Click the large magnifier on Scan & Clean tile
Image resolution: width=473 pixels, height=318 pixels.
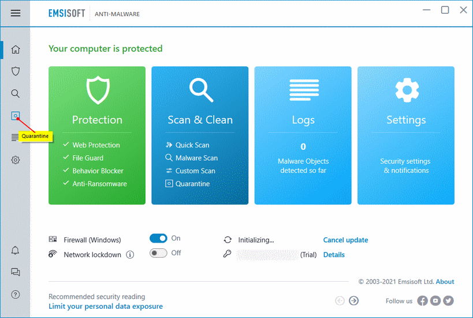pyautogui.click(x=201, y=90)
